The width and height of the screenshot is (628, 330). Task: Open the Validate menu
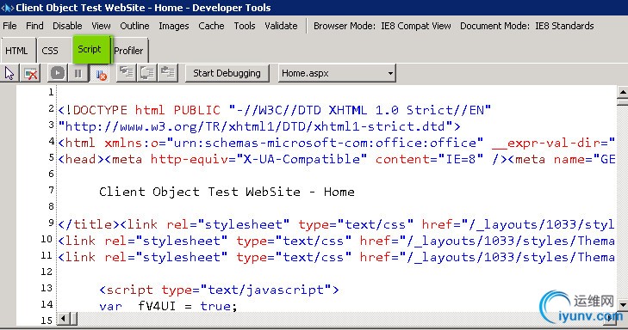[281, 26]
